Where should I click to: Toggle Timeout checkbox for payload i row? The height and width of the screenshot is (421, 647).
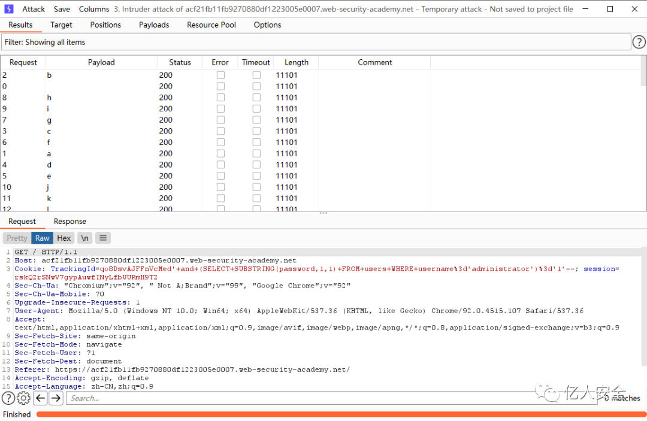pyautogui.click(x=256, y=108)
